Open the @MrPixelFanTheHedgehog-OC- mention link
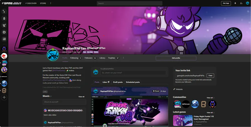The width and height of the screenshot is (251, 127). click(x=55, y=80)
